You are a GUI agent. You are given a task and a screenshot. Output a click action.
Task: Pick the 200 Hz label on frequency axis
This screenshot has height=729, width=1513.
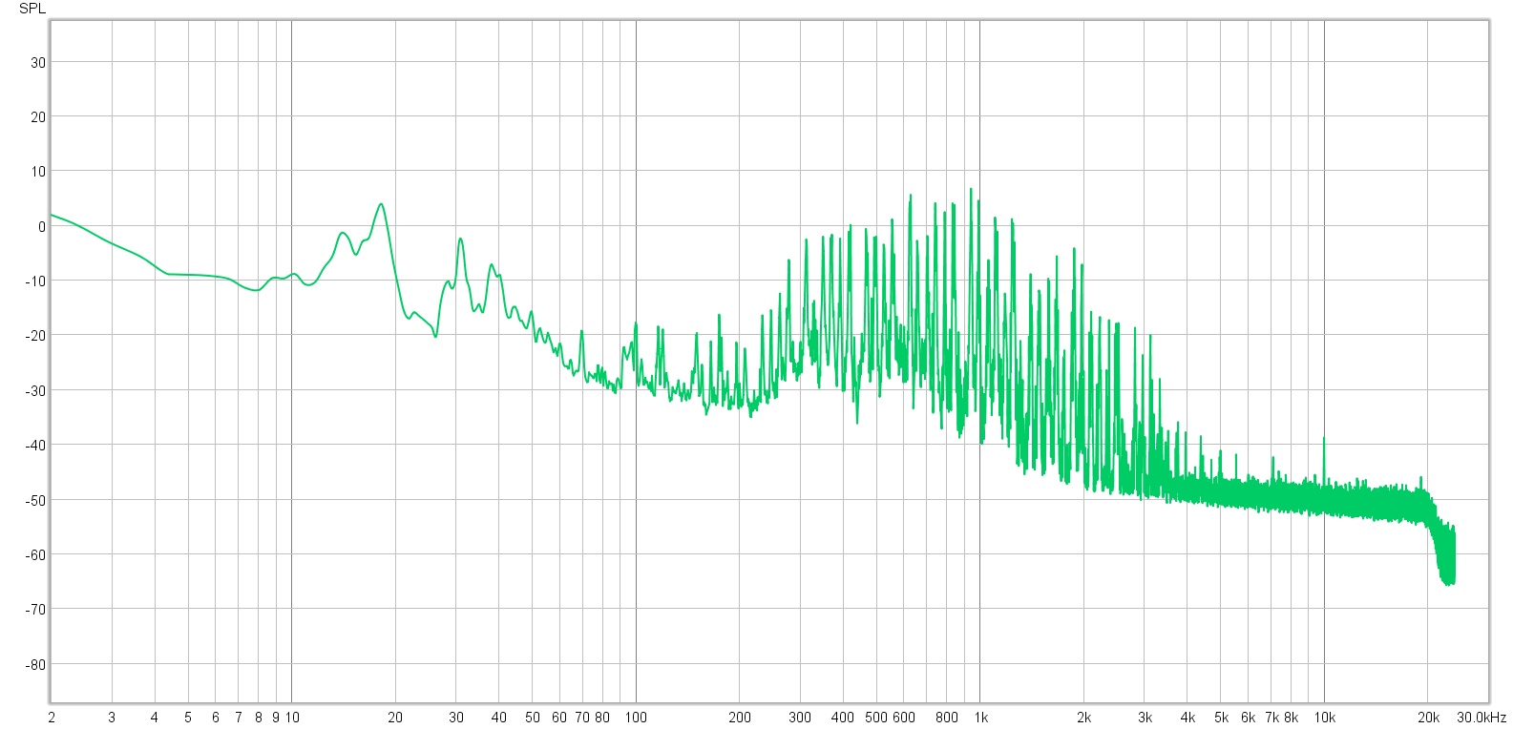(740, 718)
